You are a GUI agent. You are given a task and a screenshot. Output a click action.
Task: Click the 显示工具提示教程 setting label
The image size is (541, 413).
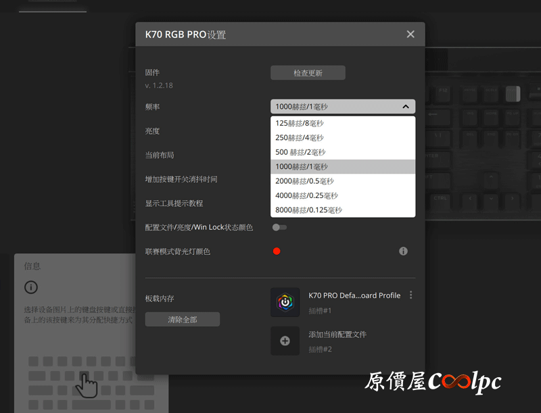coord(174,203)
